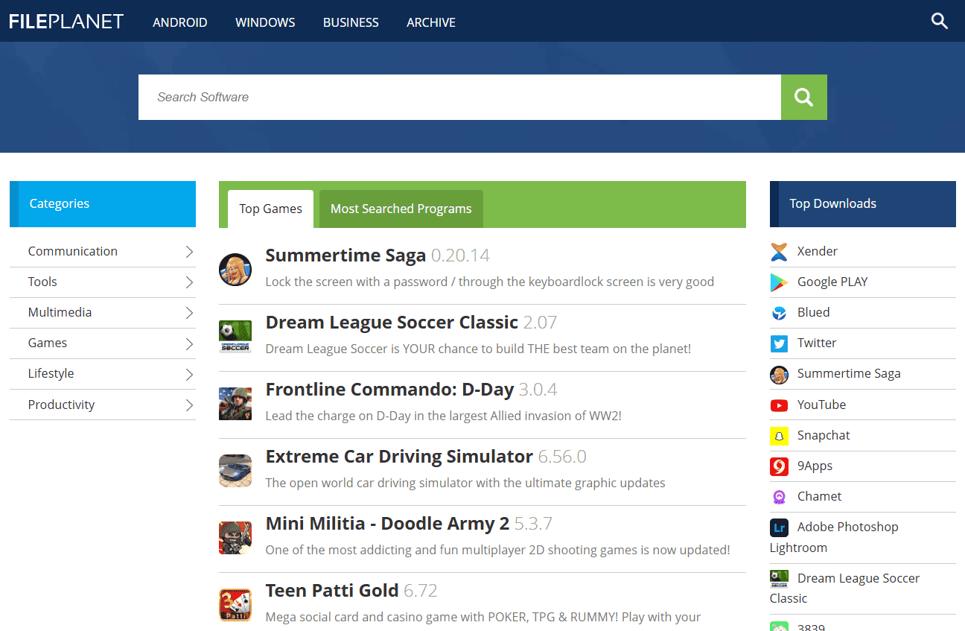Open the Snapchat ghost icon

779,436
